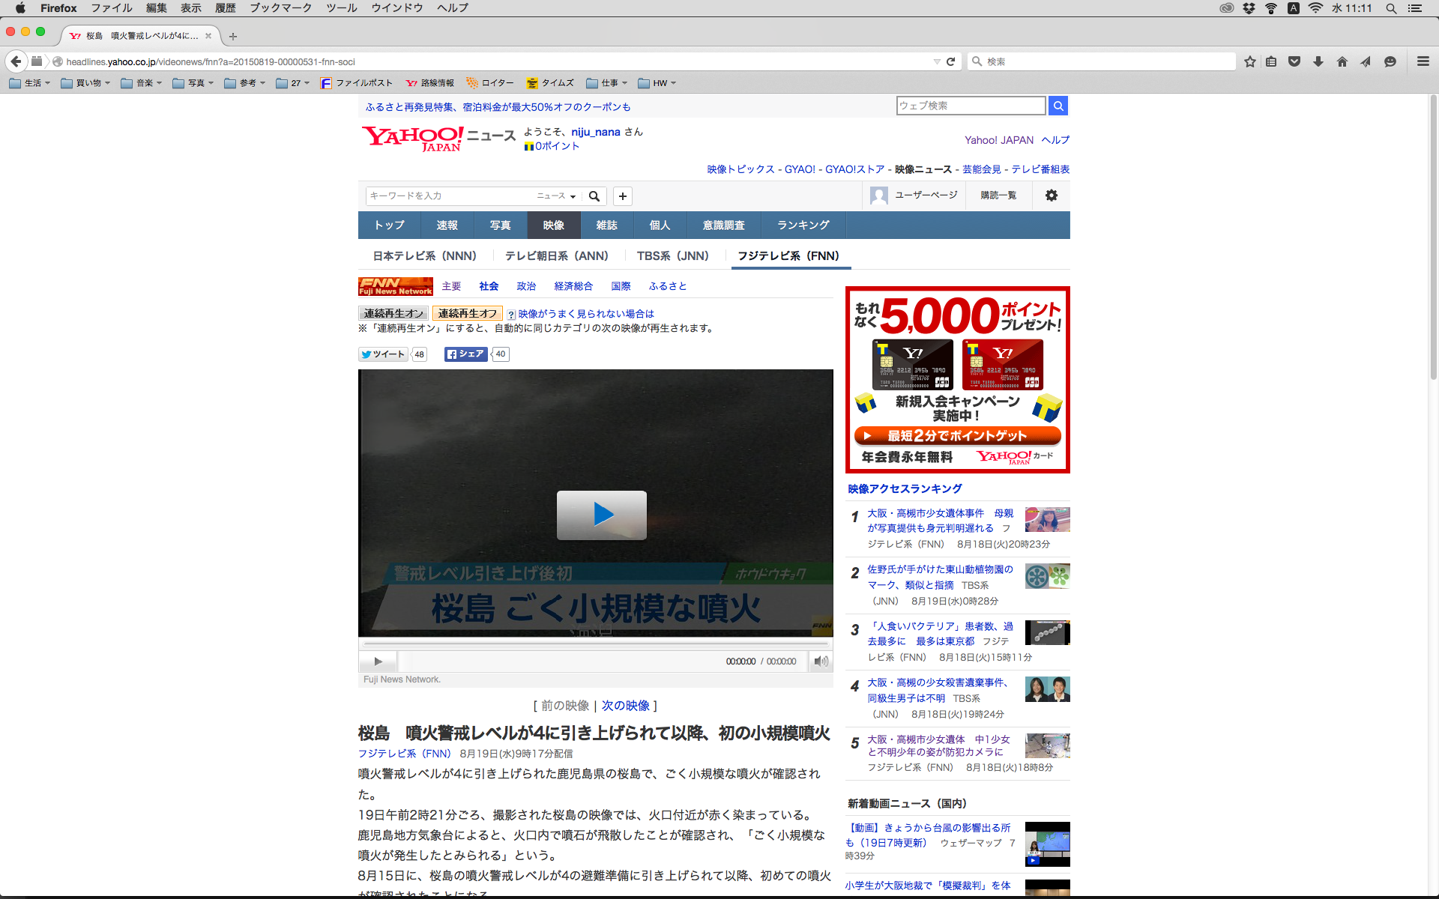Screen dimensions: 1439x899
Task: Click the blue web search magnifier button
Action: 1058,106
